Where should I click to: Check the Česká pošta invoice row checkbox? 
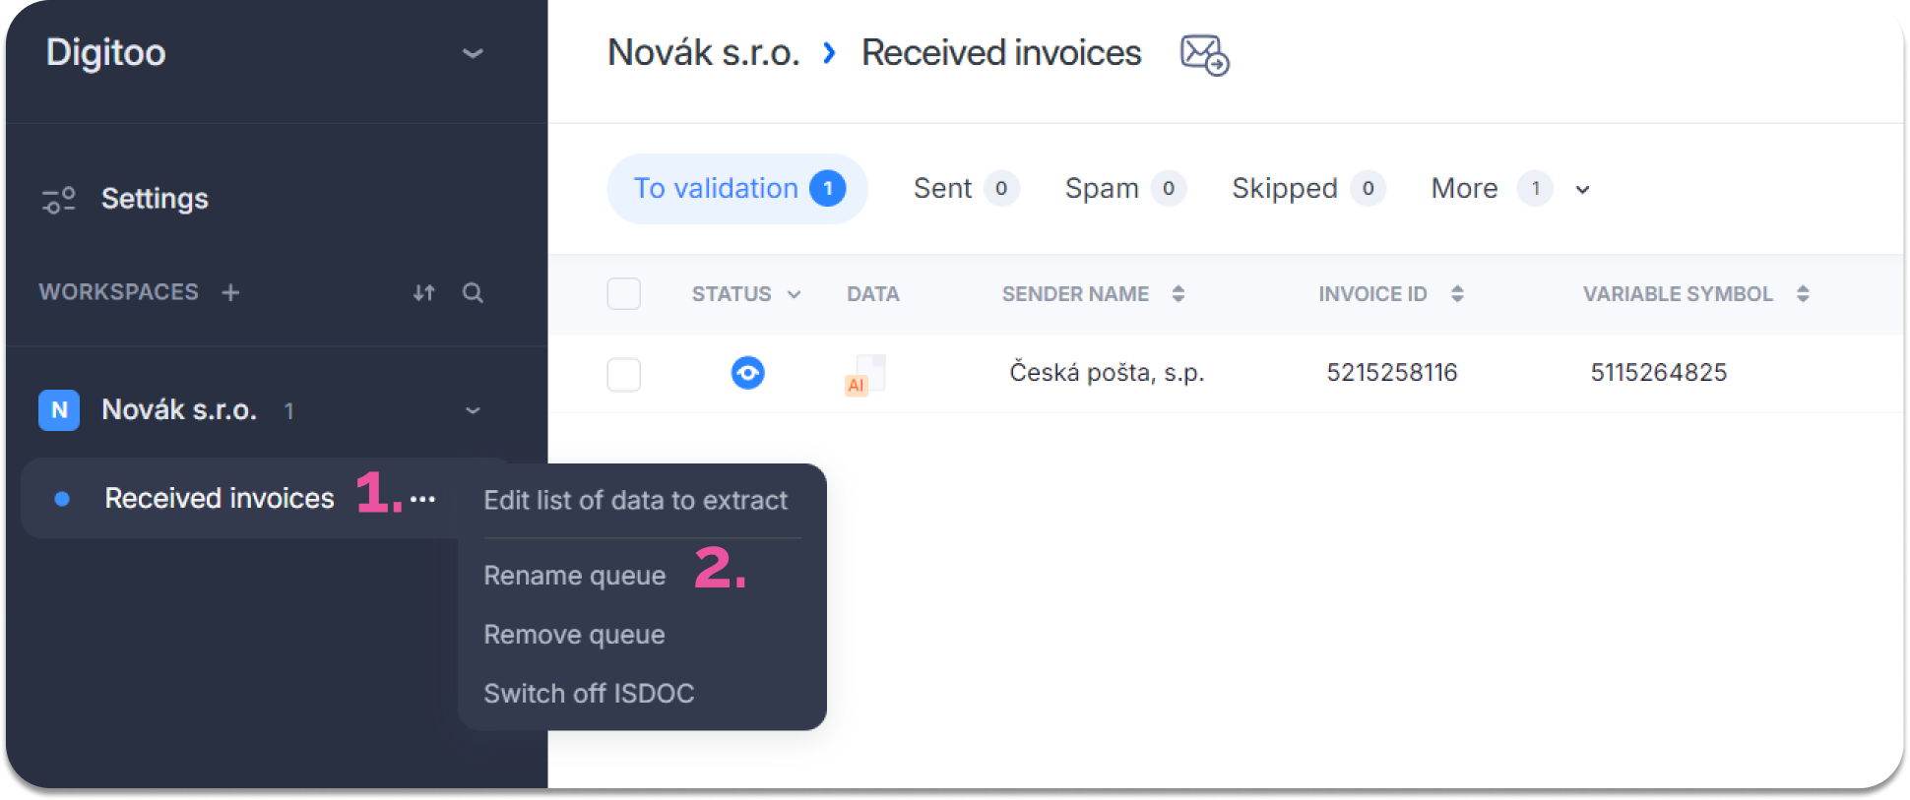point(624,374)
